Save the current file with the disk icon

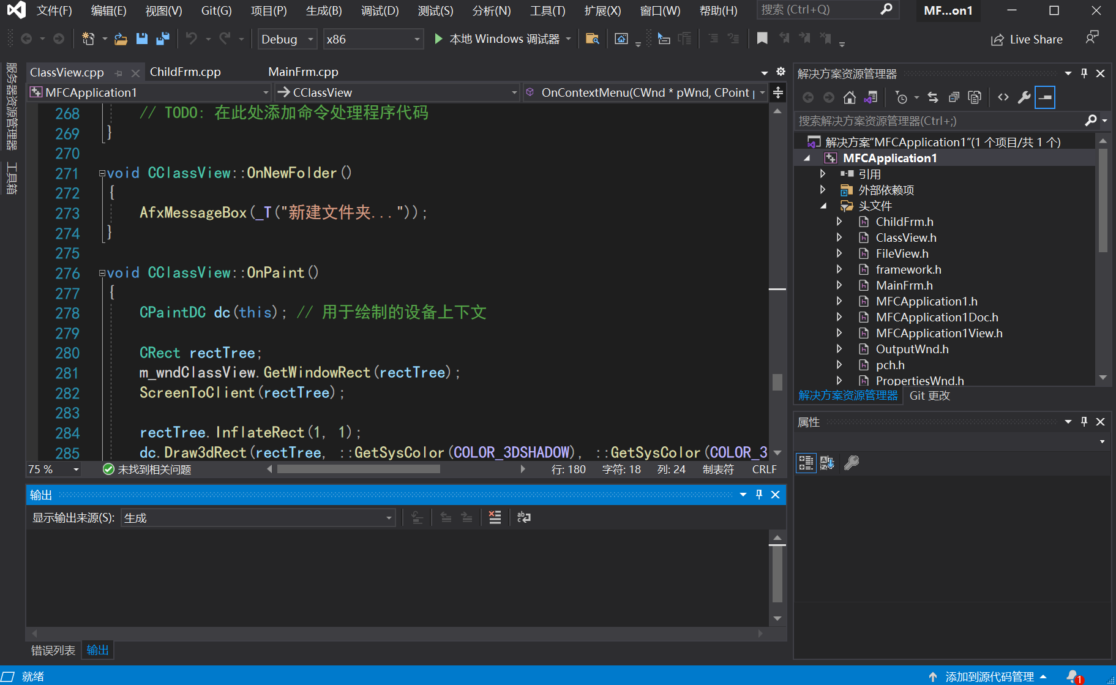141,39
